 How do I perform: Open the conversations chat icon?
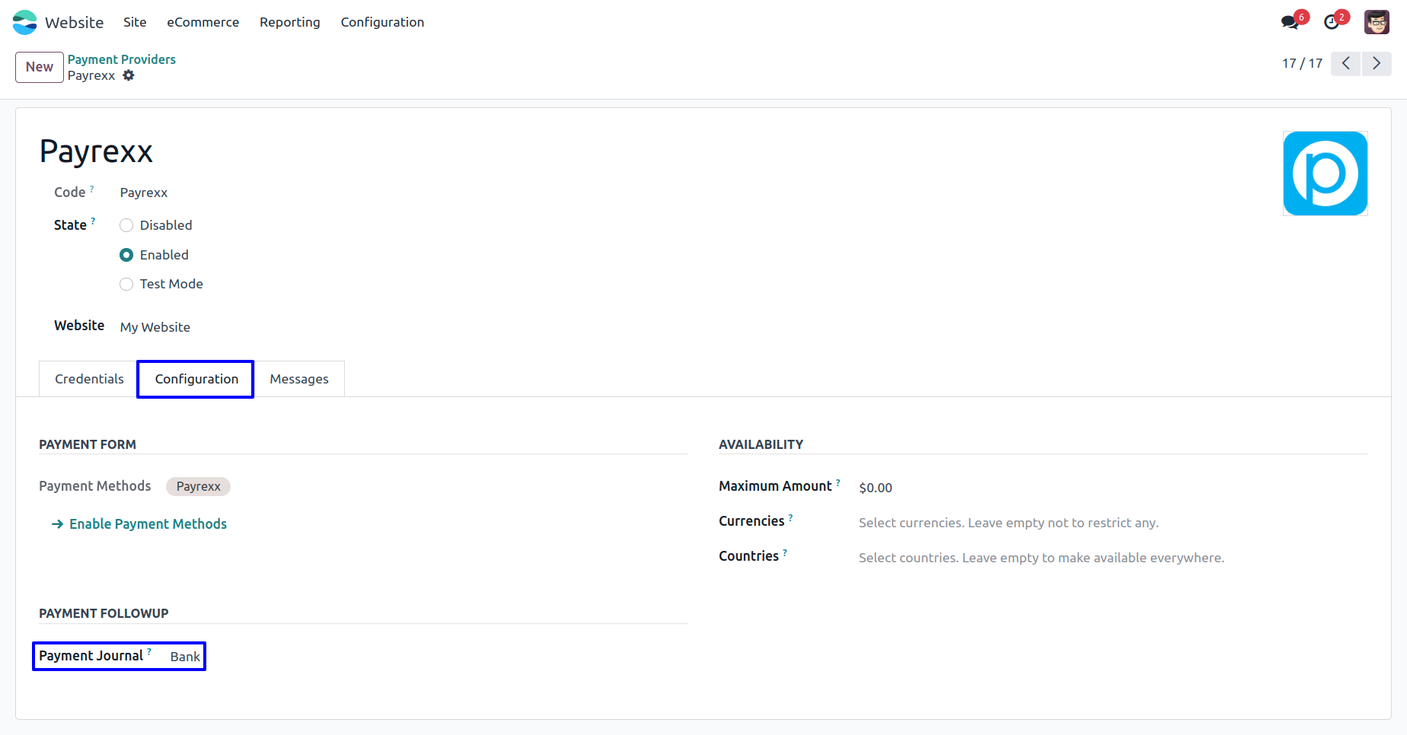[1290, 22]
